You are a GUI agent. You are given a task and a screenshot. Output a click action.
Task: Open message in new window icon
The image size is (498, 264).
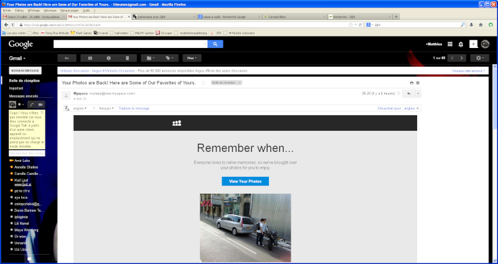click(418, 83)
